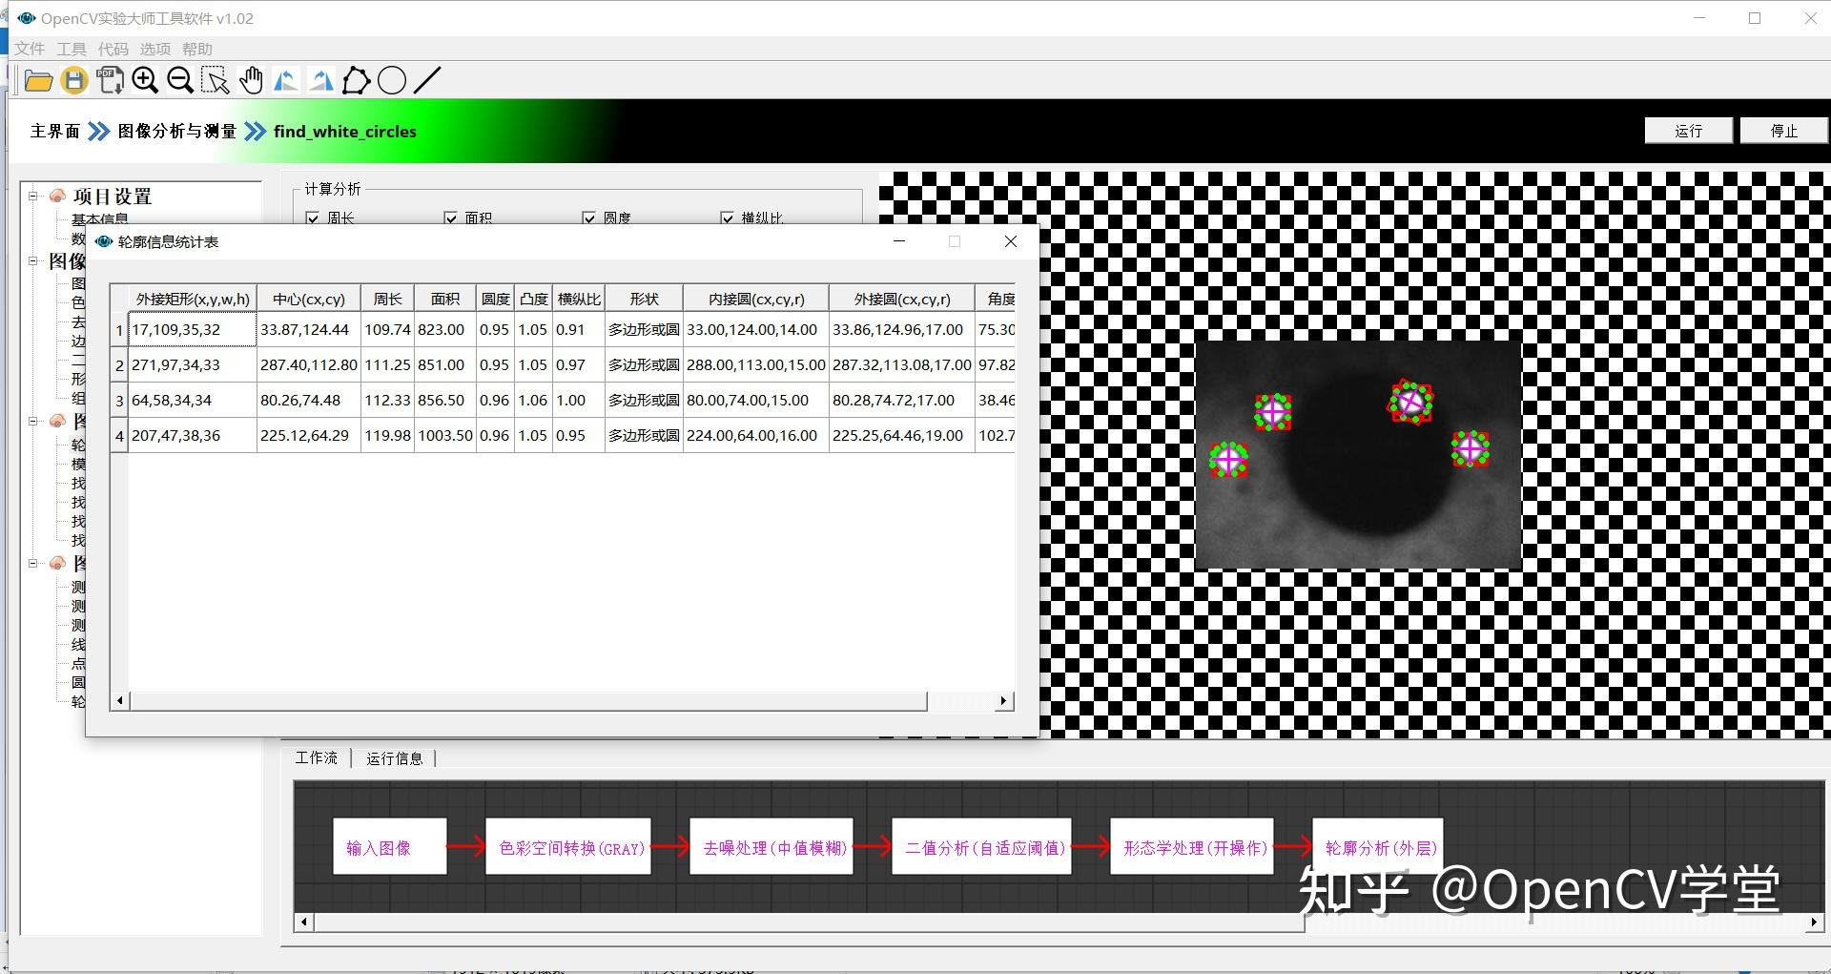Open the 文件 menu
This screenshot has width=1831, height=974.
pos(30,49)
